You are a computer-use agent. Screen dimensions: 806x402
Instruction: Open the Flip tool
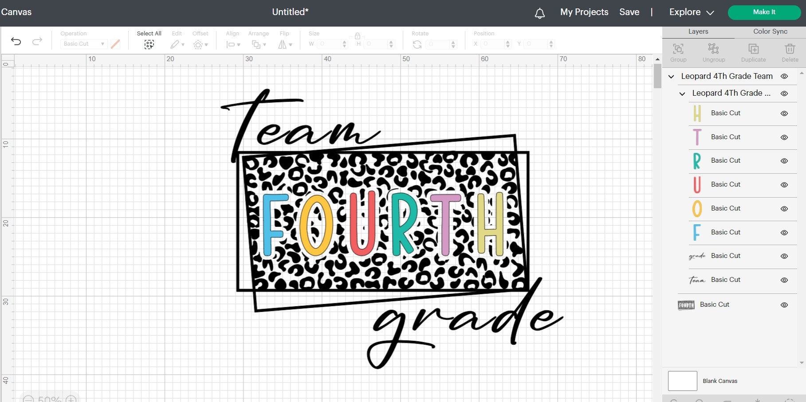pos(284,44)
